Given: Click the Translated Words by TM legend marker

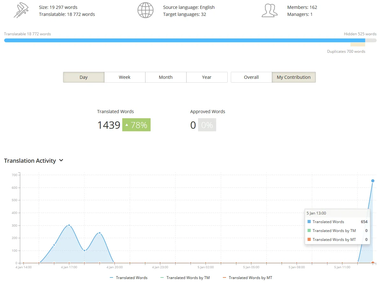Looking at the screenshot, I should (162, 278).
